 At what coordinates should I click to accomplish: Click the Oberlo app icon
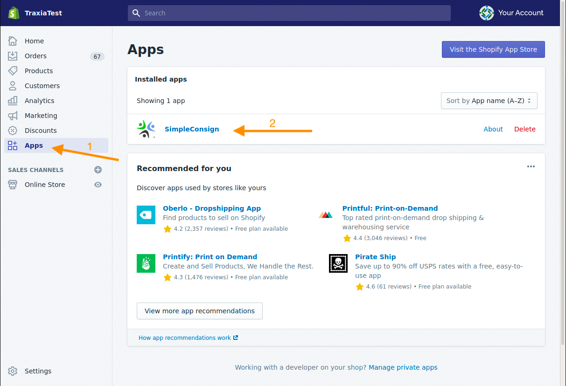(x=146, y=214)
